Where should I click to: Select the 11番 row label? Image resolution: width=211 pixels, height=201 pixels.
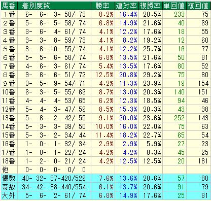9,101
